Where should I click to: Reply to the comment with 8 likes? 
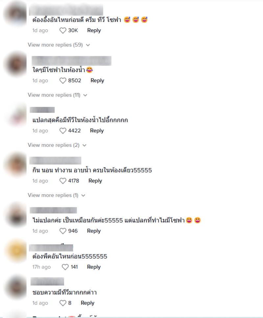click(87, 303)
